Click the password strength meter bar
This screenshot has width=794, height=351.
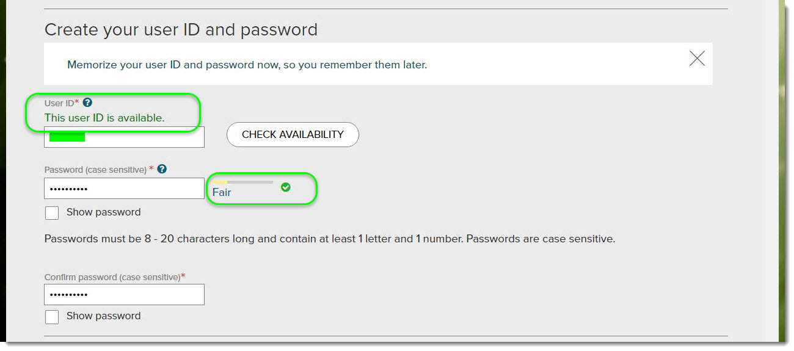(242, 182)
